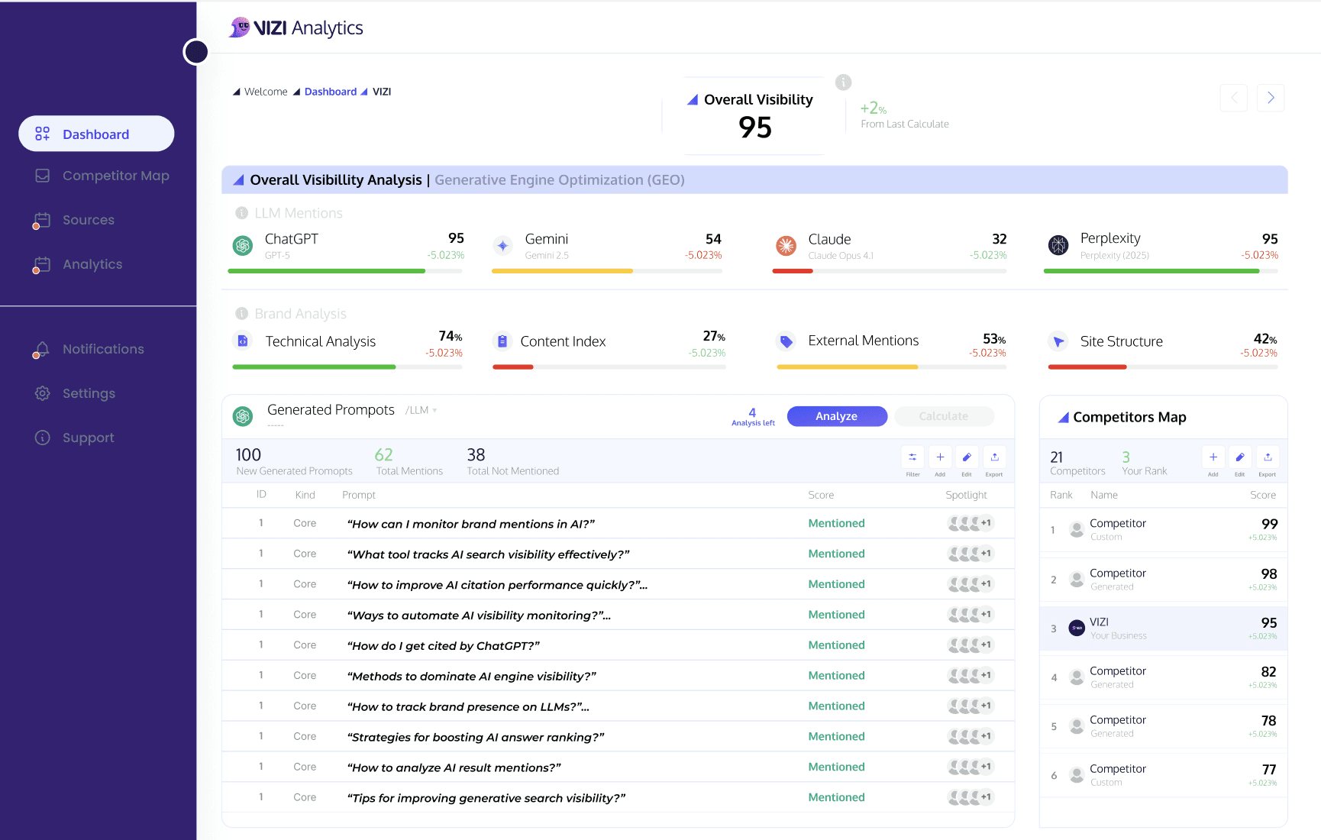Open the /LLM dropdown next to Generated Prompts

click(x=421, y=410)
